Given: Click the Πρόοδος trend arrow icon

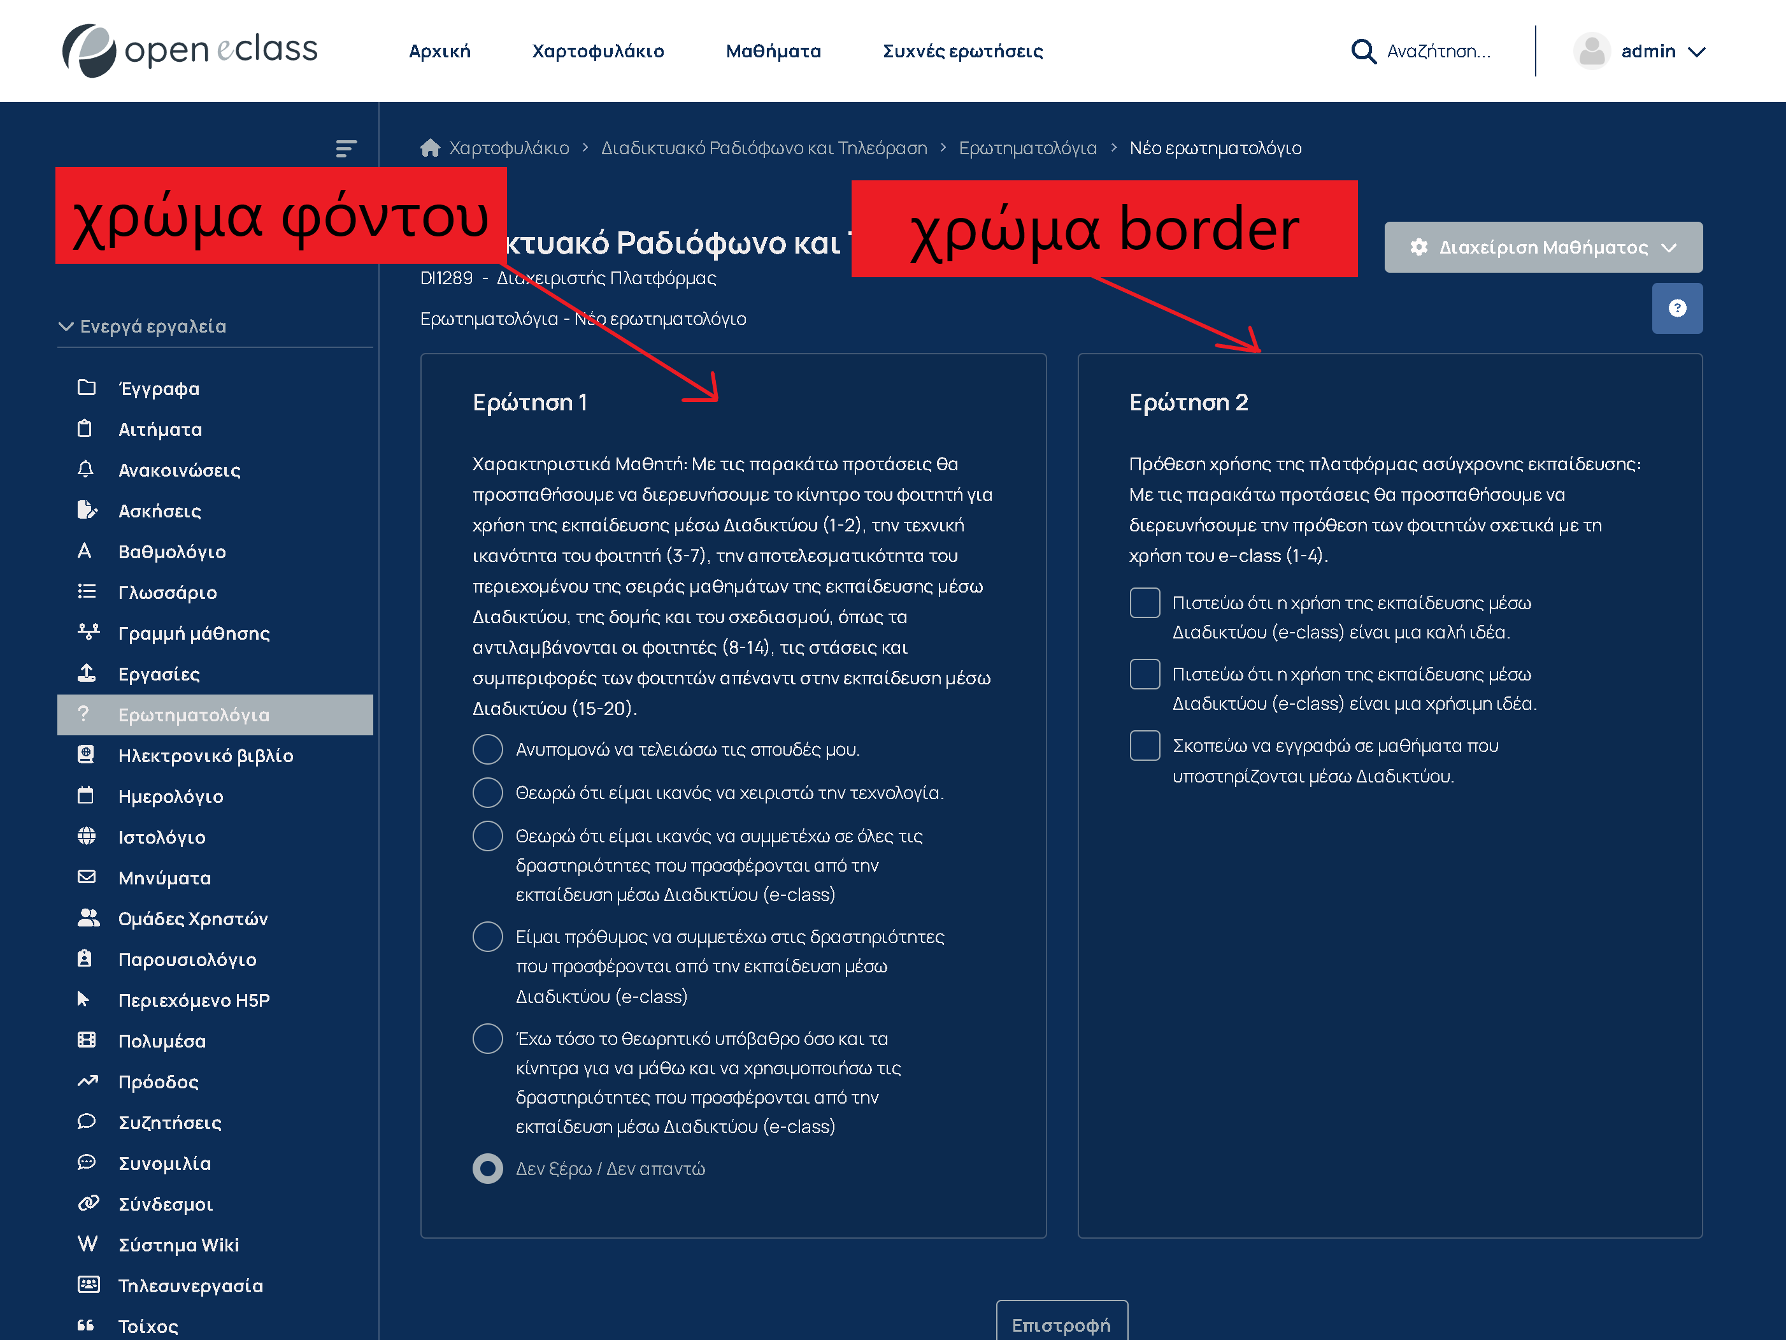Looking at the screenshot, I should (87, 1081).
